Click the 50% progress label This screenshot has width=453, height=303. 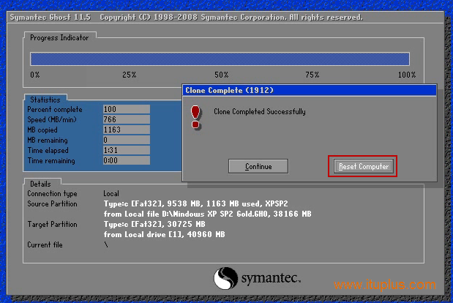pos(221,75)
